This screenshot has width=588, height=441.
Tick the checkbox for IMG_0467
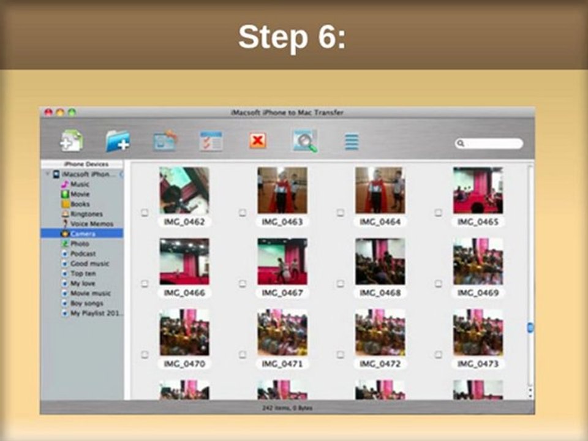click(x=243, y=284)
